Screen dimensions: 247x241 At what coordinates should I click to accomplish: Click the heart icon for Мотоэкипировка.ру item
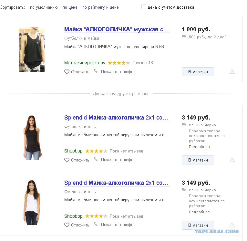pos(67,72)
